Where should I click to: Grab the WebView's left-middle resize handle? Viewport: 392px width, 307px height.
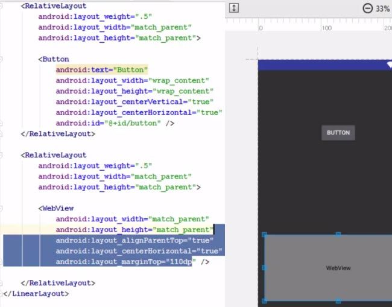[264, 268]
